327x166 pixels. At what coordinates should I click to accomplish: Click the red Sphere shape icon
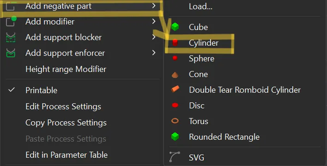click(x=175, y=58)
